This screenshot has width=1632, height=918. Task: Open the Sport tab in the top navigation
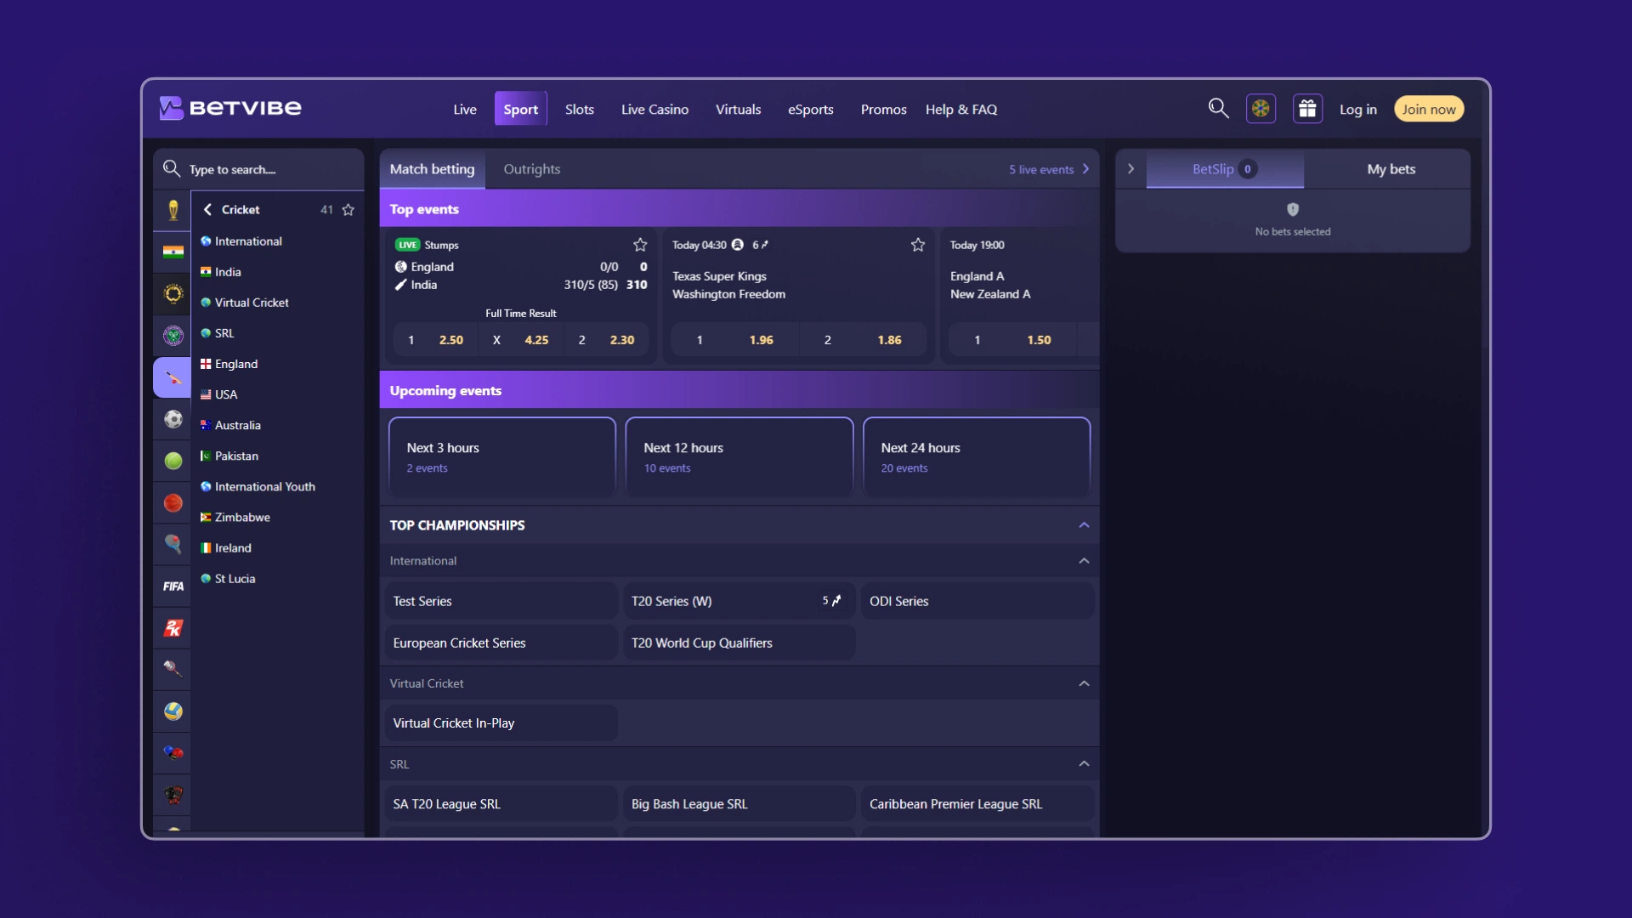521,109
